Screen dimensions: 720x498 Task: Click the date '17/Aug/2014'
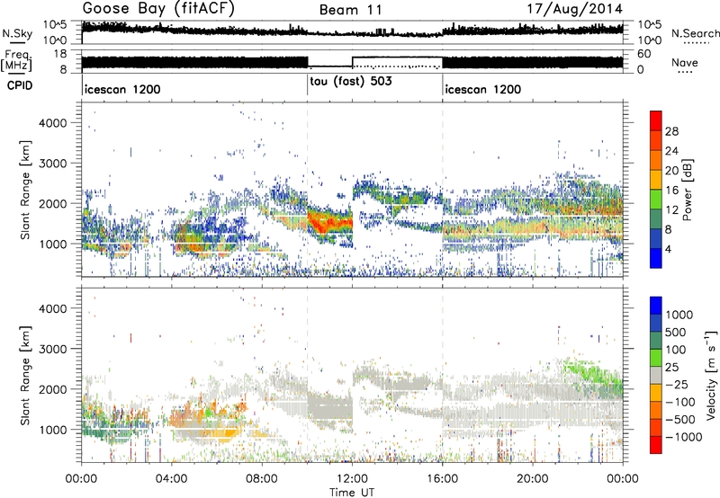(x=574, y=9)
